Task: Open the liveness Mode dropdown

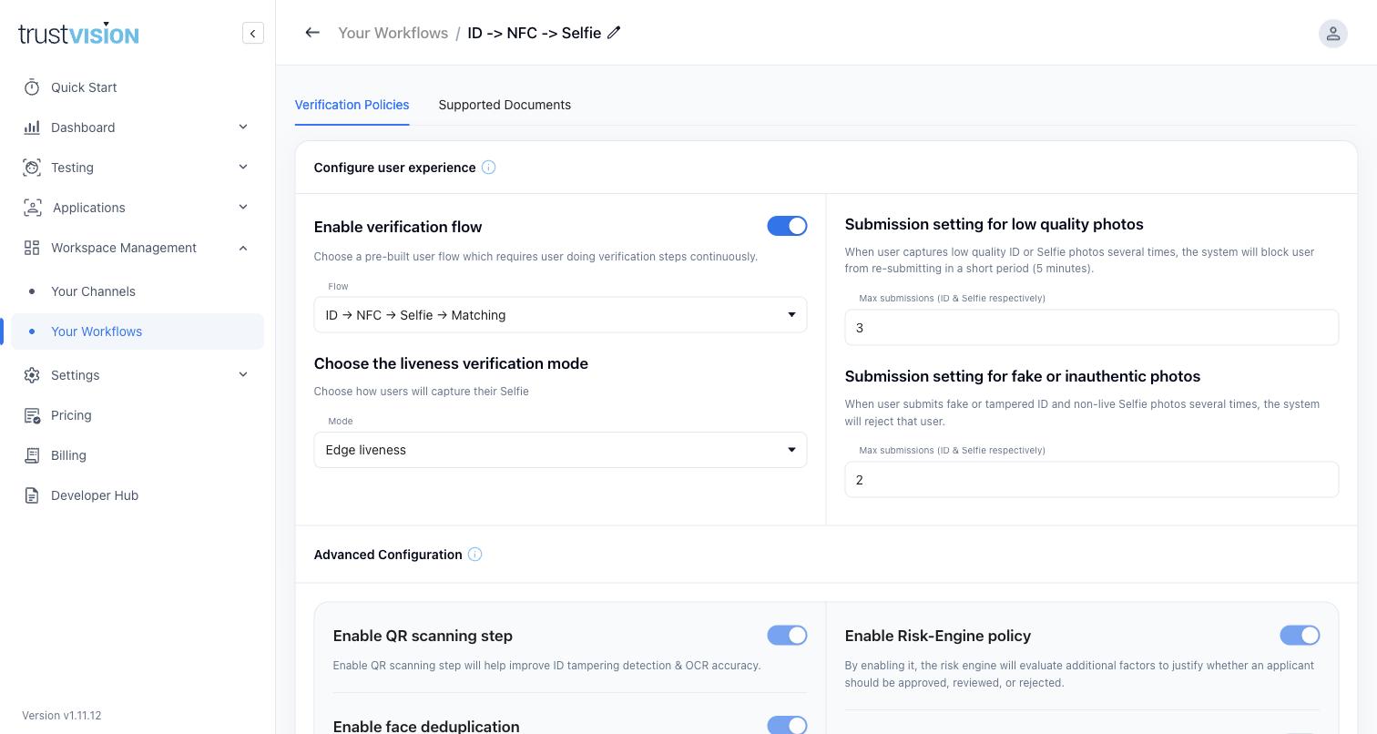Action: [560, 450]
